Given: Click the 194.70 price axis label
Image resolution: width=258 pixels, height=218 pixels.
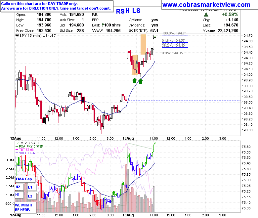Looking at the screenshot, I should [x=247, y=35].
